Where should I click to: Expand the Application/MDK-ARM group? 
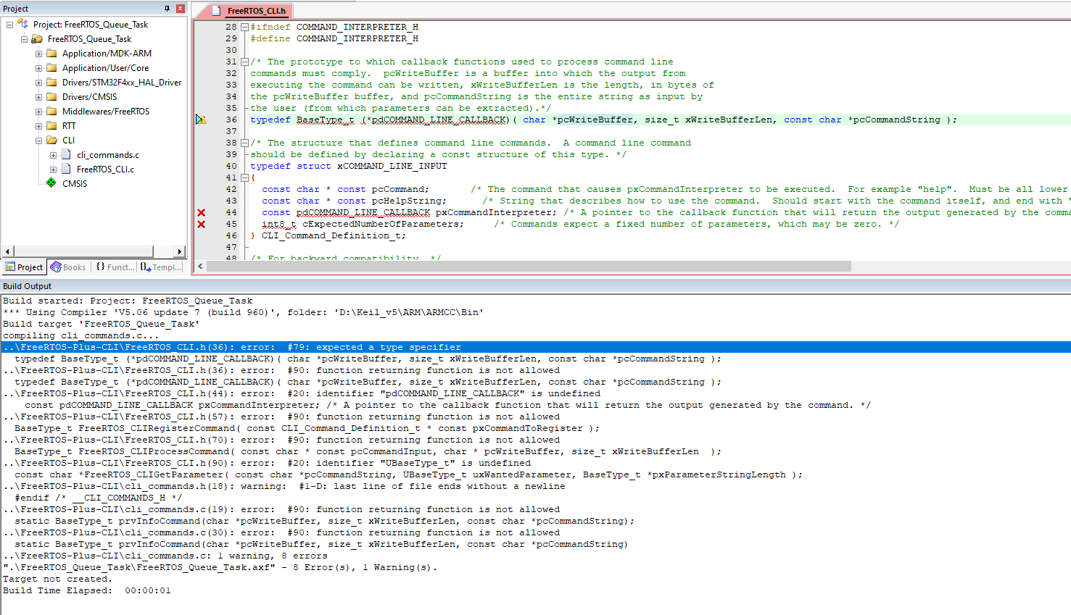38,54
